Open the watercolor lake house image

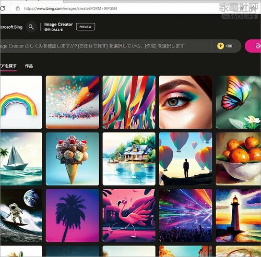pos(129,159)
